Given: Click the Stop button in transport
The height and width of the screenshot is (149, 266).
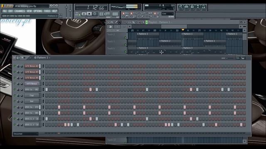Looking at the screenshot, I should coord(89,14).
